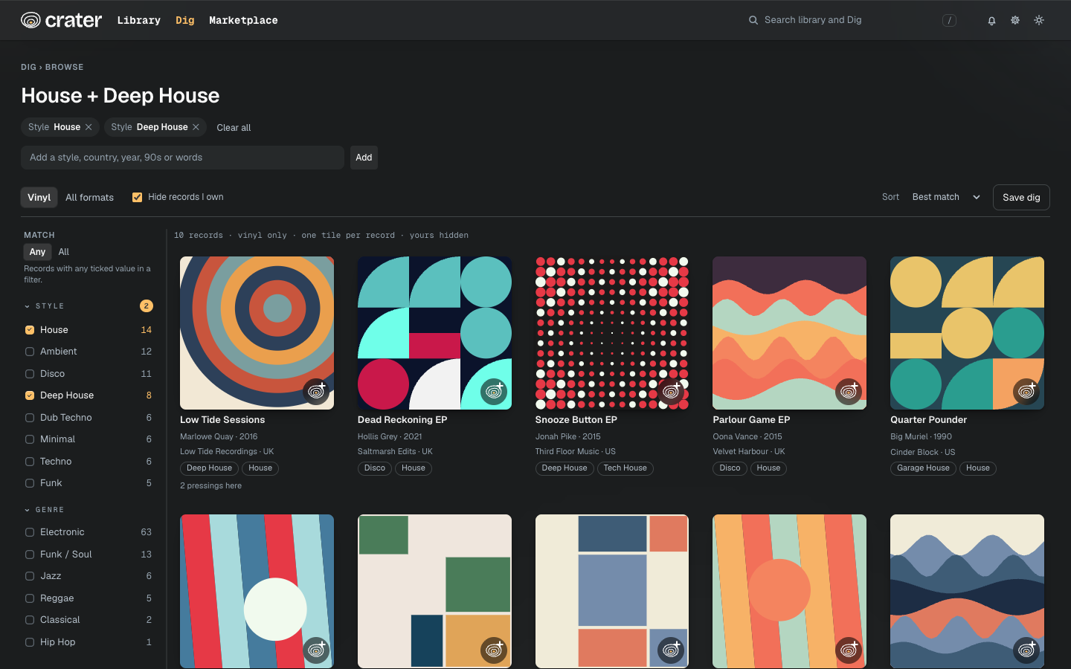Image resolution: width=1071 pixels, height=669 pixels.
Task: Open Quarter Pounder title
Action: pos(928,420)
